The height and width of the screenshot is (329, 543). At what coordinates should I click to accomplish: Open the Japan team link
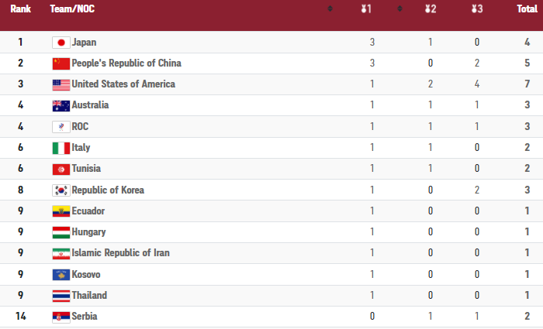pos(84,42)
